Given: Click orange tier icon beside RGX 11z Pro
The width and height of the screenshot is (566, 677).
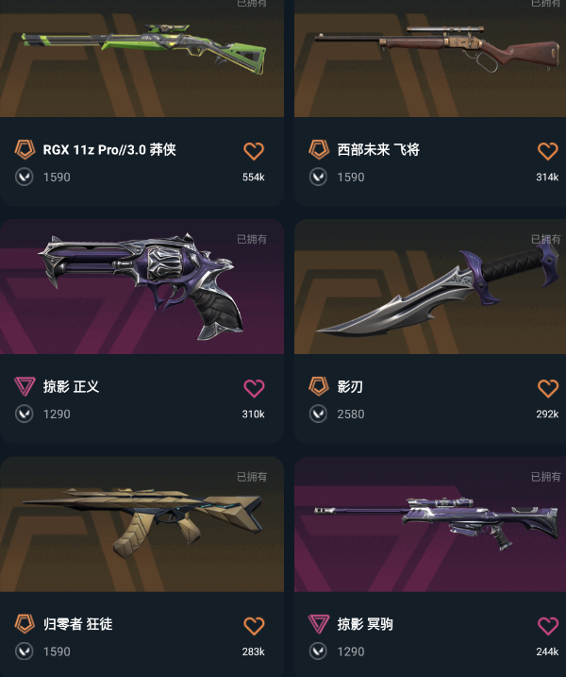Looking at the screenshot, I should click(25, 150).
